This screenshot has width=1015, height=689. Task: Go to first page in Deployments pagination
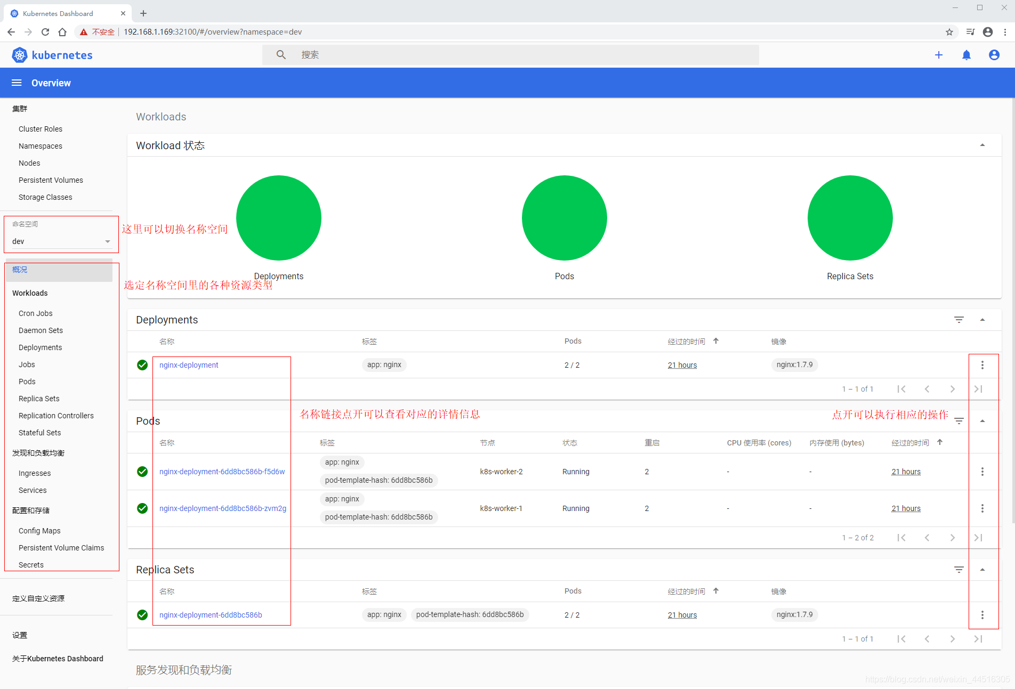click(901, 389)
